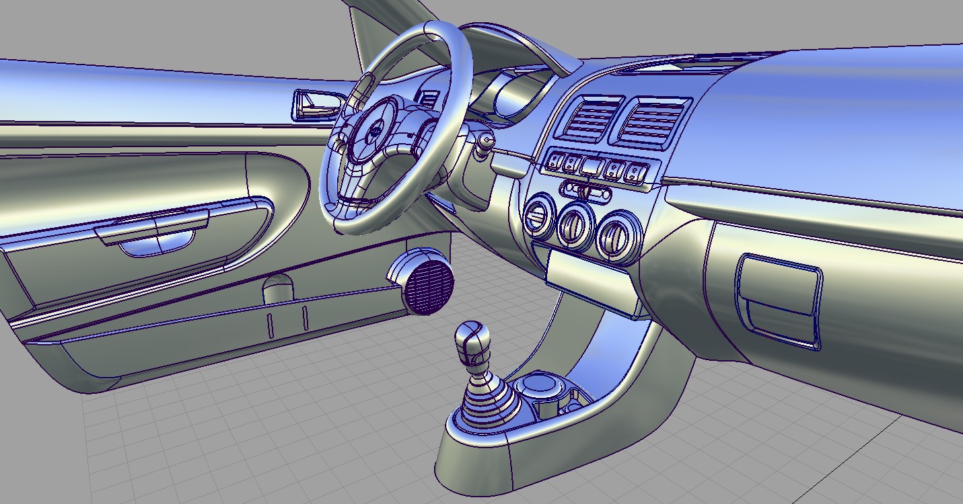This screenshot has height=504, width=963.
Task: Click the leftmost dashboard switch button
Action: click(x=556, y=161)
